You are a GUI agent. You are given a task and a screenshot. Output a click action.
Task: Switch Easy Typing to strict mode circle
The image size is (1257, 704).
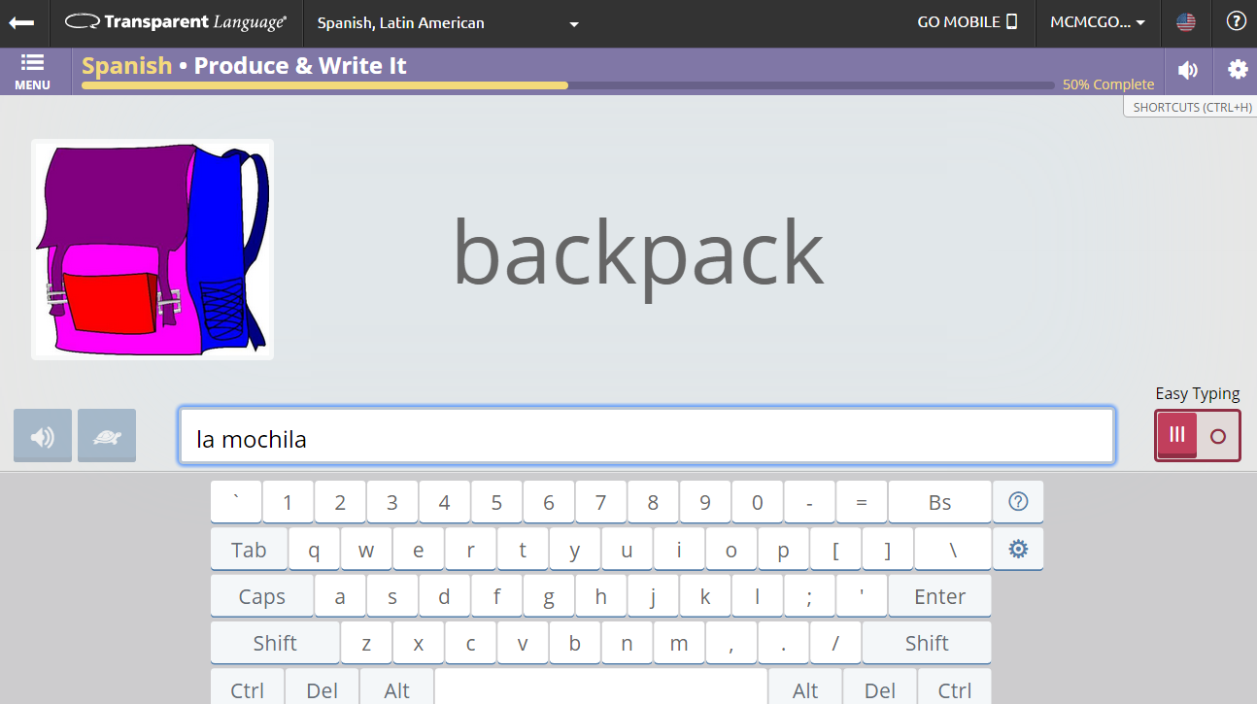pyautogui.click(x=1216, y=435)
